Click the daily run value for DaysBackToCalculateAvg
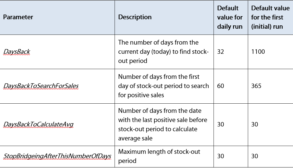 pos(221,125)
